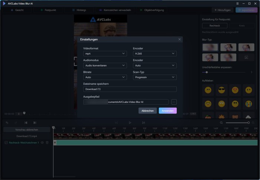This screenshot has height=180, width=260.
Task: Open the Encoder dropdown showing H.265
Action: coord(155,53)
